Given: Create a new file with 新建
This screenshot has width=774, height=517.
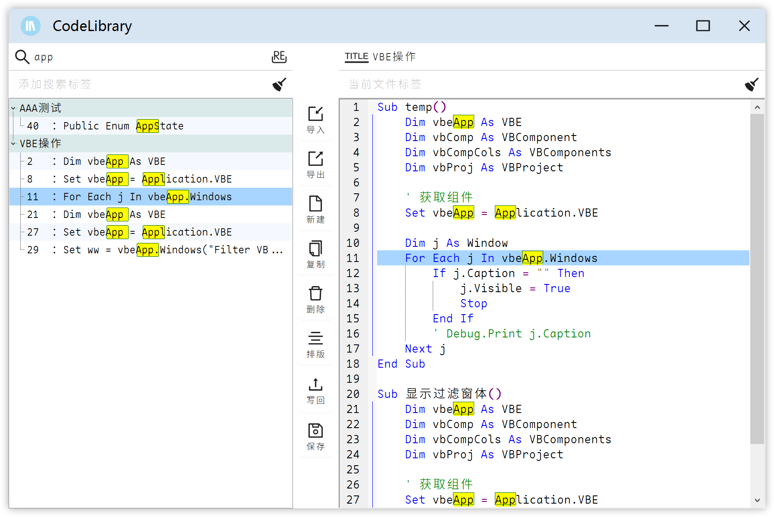Looking at the screenshot, I should [x=315, y=209].
